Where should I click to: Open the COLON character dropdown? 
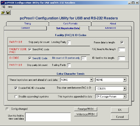point(124,89)
